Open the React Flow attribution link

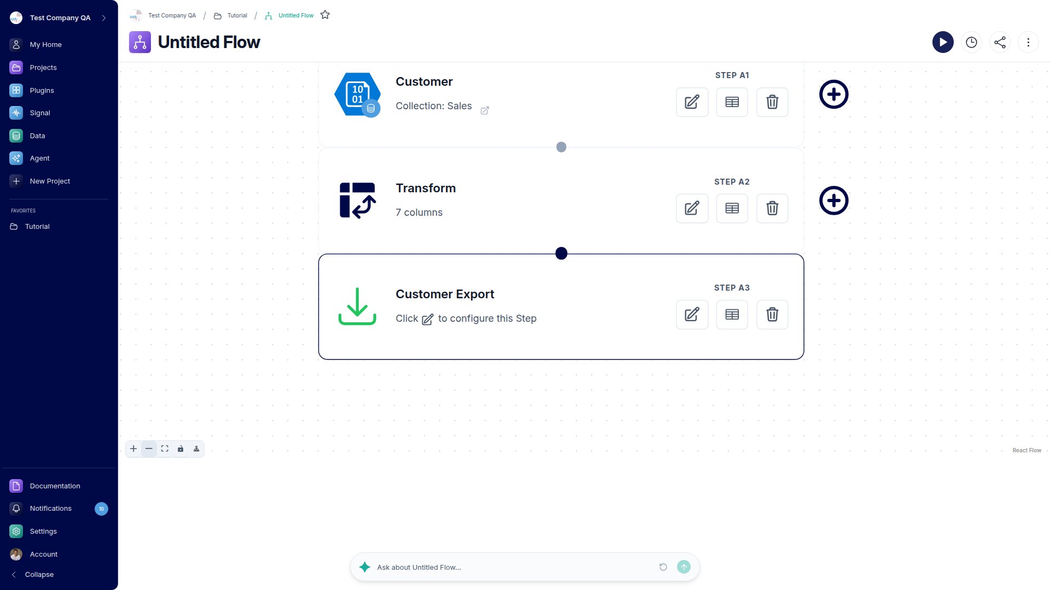tap(1026, 451)
